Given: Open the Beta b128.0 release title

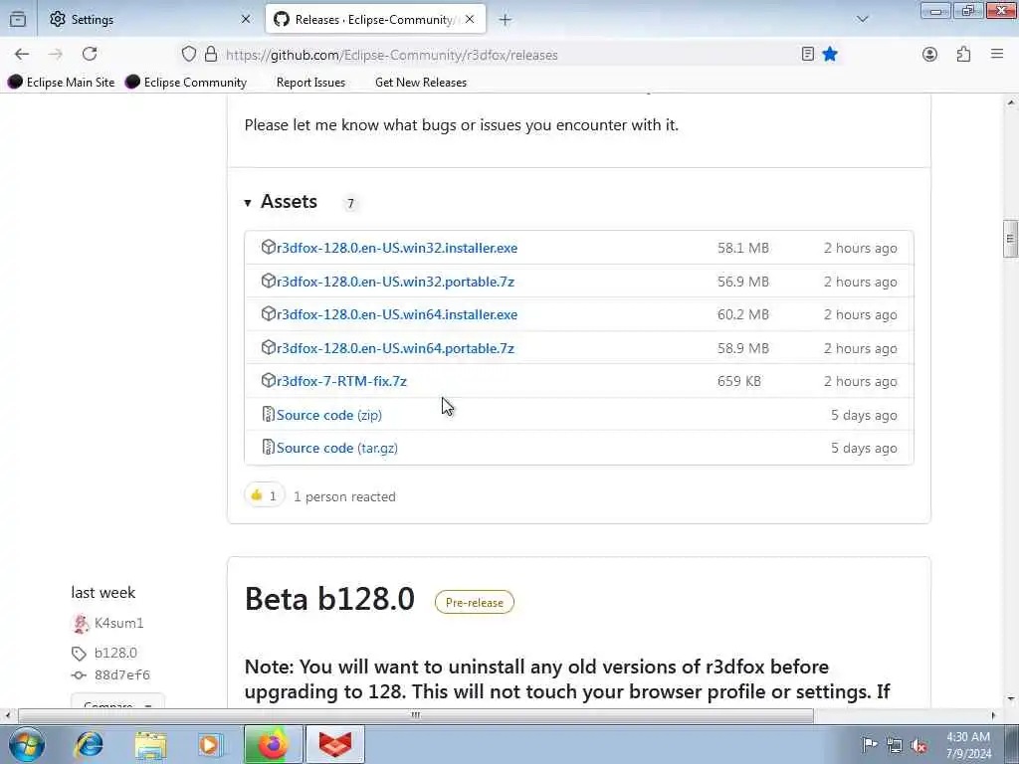Looking at the screenshot, I should (329, 599).
